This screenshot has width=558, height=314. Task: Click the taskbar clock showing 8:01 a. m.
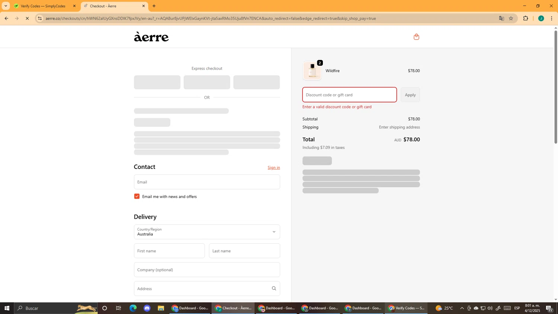pos(532,308)
